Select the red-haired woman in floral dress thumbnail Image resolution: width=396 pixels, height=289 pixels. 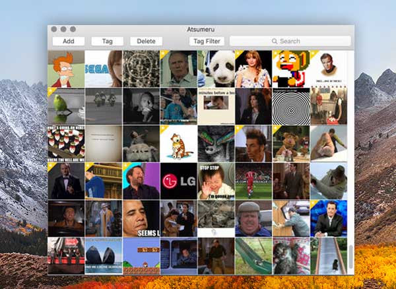click(253, 69)
